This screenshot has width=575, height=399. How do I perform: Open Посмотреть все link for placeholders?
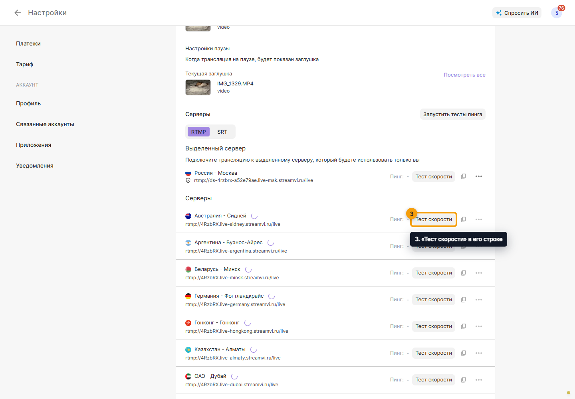tap(464, 75)
